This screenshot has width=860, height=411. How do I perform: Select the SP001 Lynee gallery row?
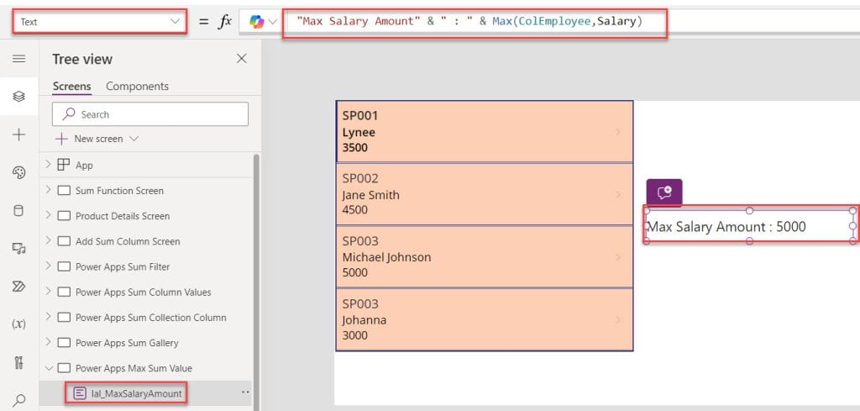(x=485, y=132)
